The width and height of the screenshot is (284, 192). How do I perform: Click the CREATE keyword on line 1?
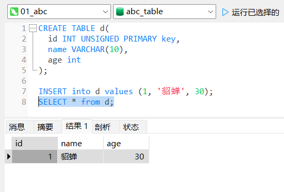point(53,28)
